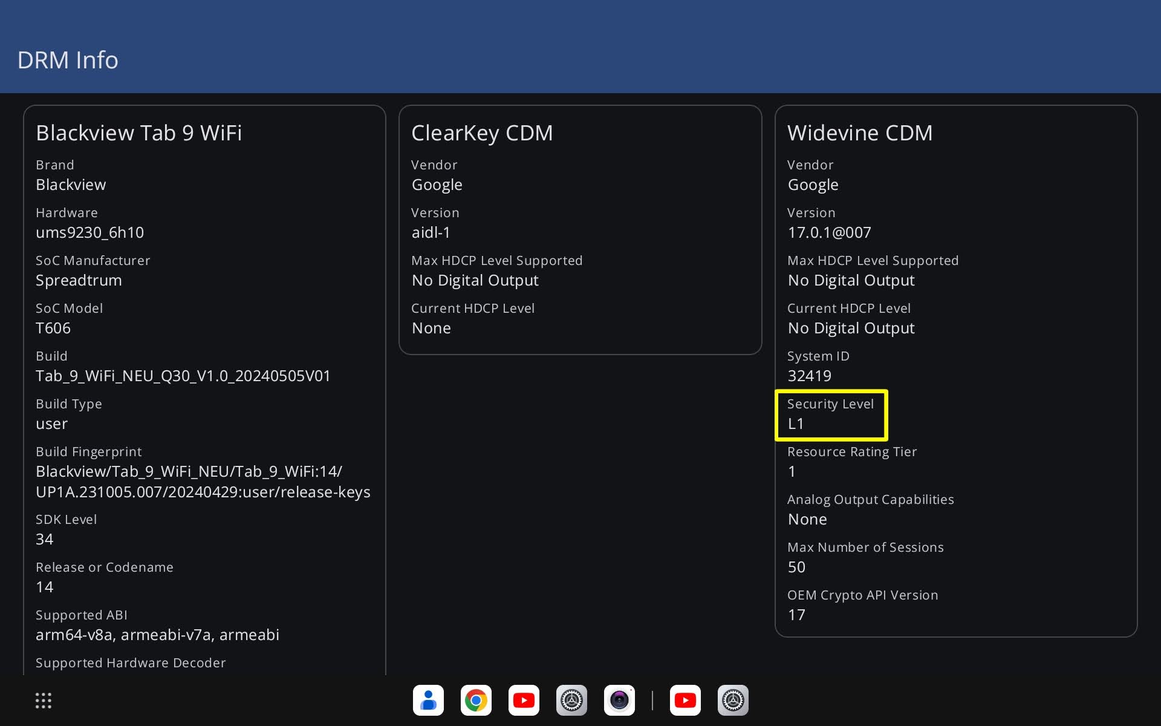Open YouTube app from taskbar
Screen dimensions: 1161x726
524,700
